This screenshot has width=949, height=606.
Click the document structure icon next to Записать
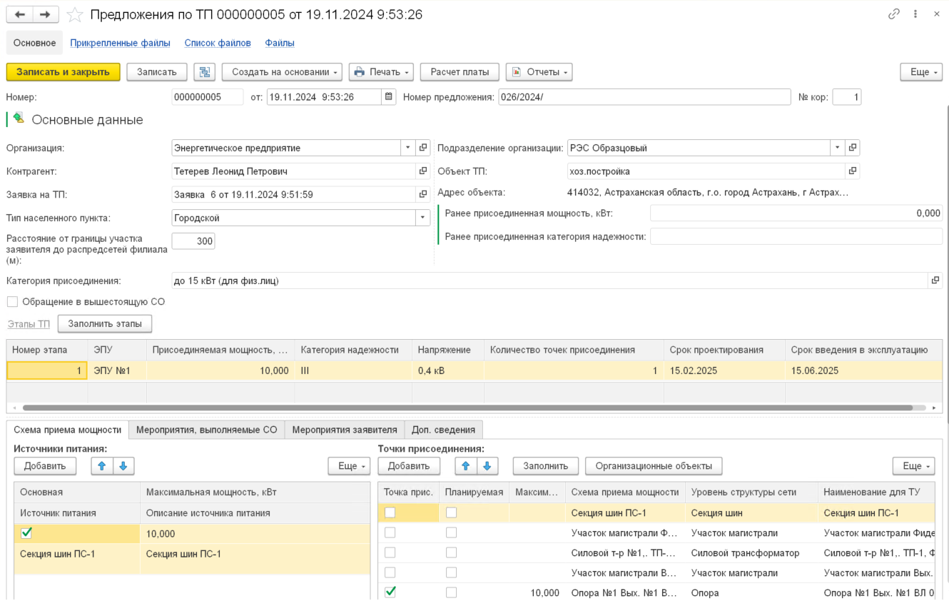coord(204,72)
